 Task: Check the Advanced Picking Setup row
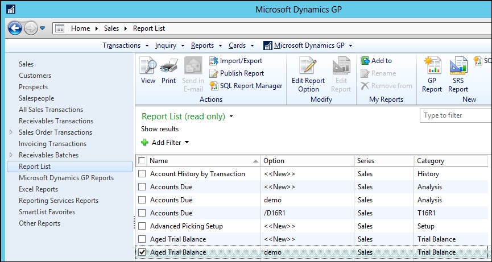point(142,226)
